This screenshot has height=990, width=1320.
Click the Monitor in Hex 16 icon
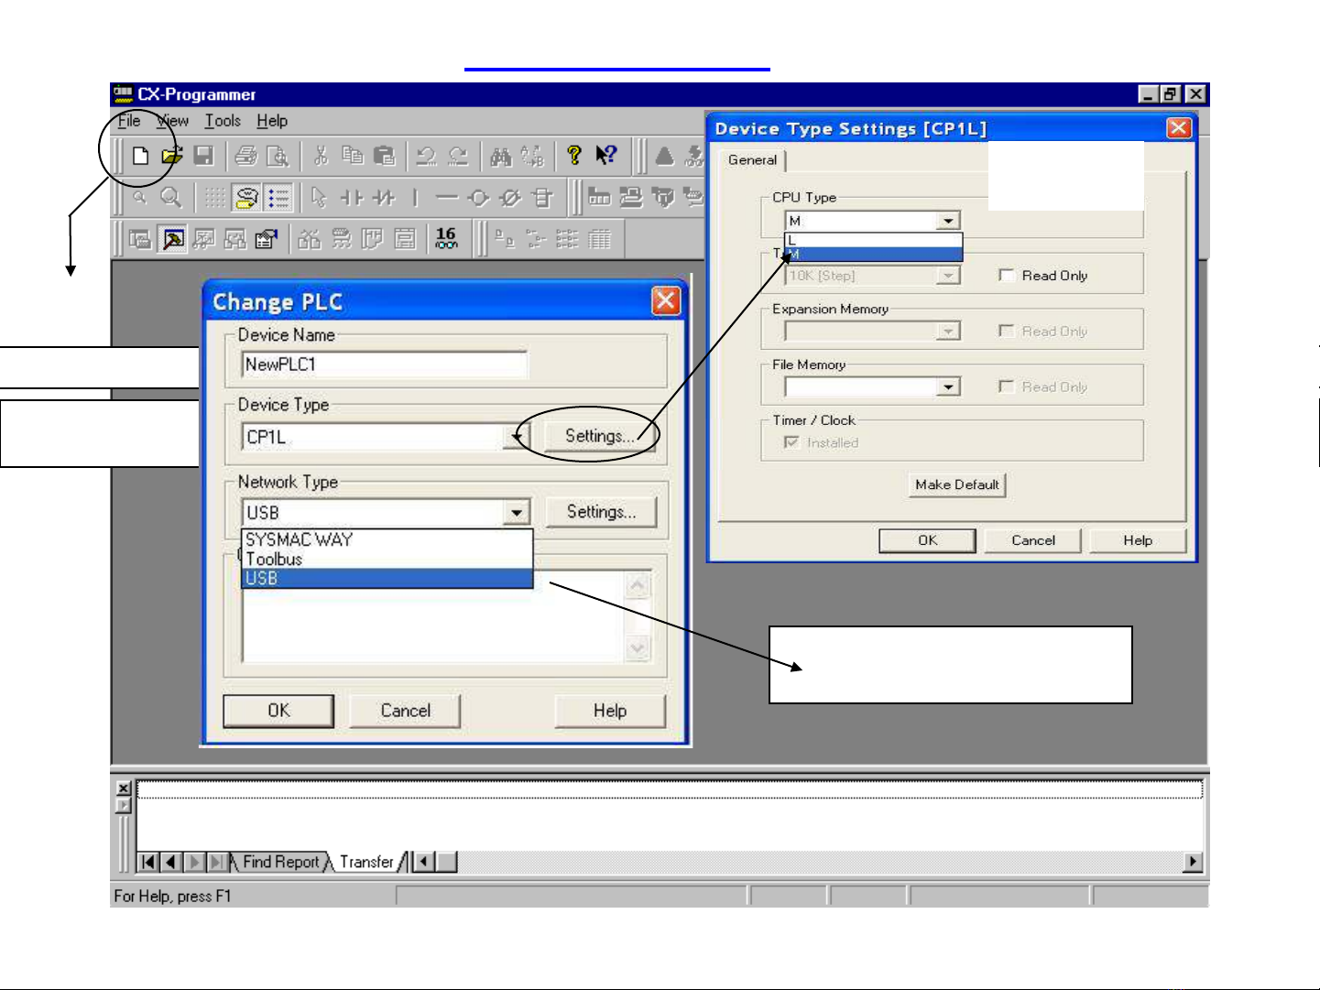[x=446, y=239]
